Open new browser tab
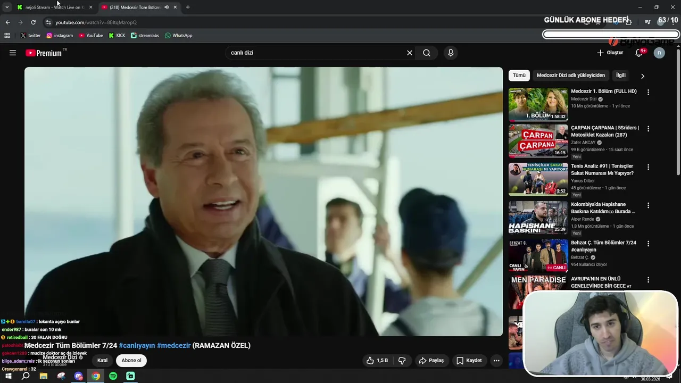 (188, 7)
